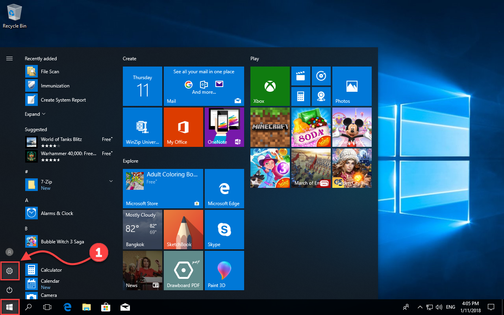Launch the WinZip Universal tile
The height and width of the screenshot is (315, 504).
coord(143,127)
